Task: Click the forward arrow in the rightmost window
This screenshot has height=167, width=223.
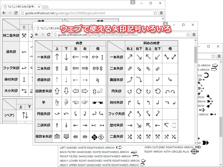Action: point(199,56)
